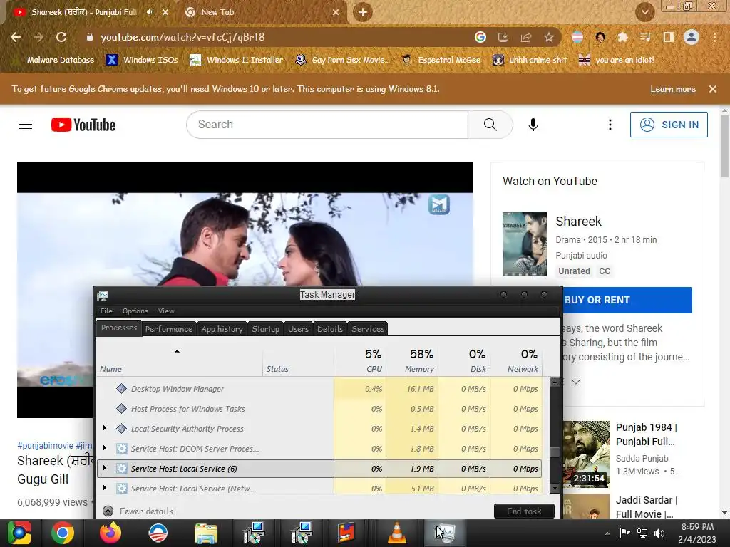
Task: Switch to Startup tab in Task Manager
Action: pyautogui.click(x=265, y=329)
